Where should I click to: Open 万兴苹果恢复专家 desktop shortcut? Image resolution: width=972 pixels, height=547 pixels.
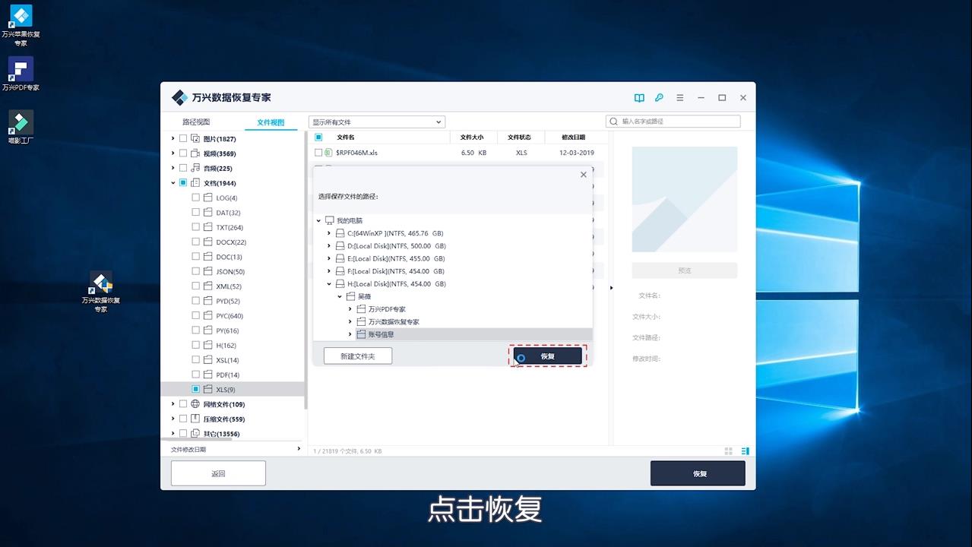(x=21, y=24)
